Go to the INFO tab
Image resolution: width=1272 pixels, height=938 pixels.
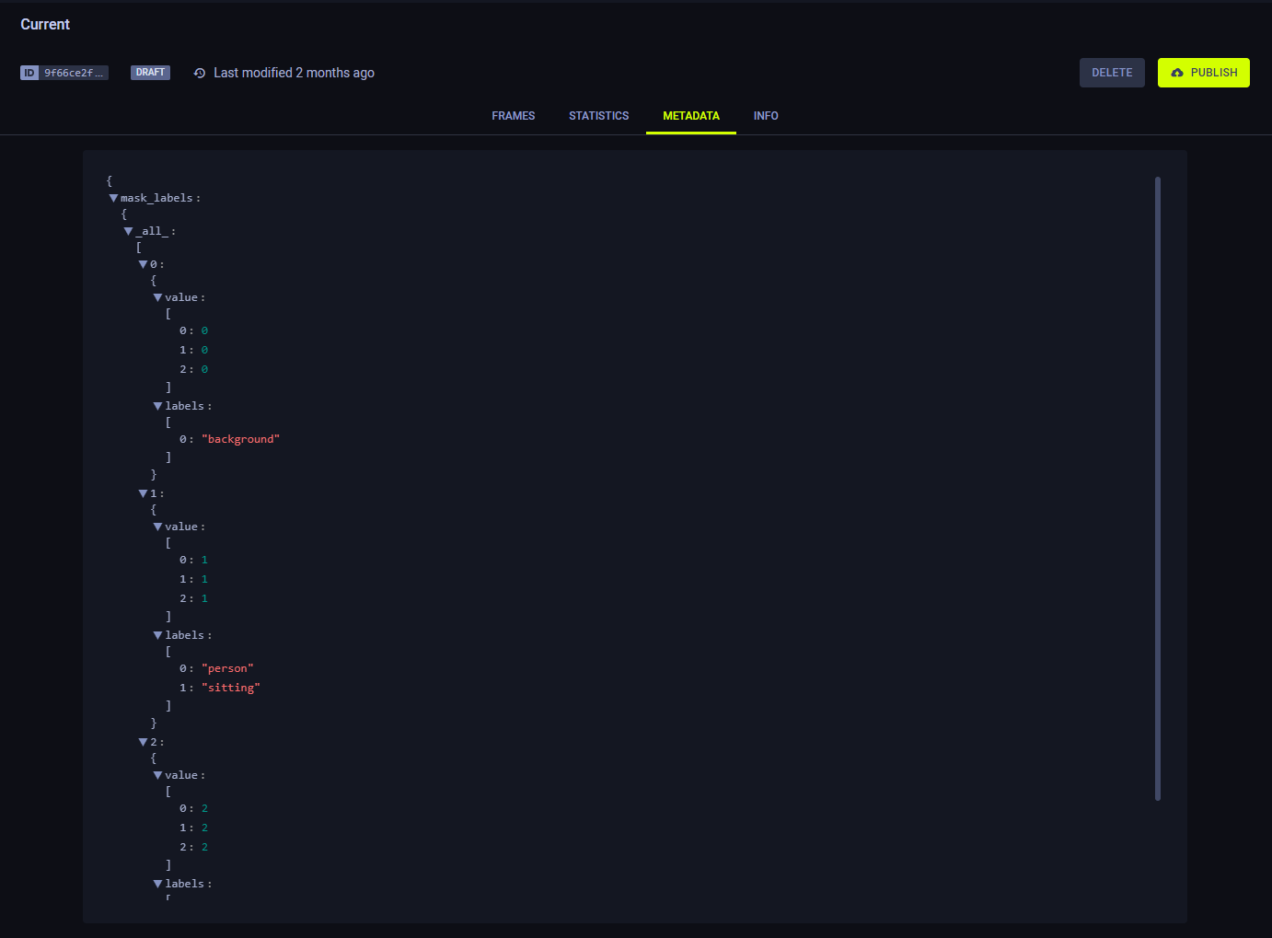tap(765, 116)
